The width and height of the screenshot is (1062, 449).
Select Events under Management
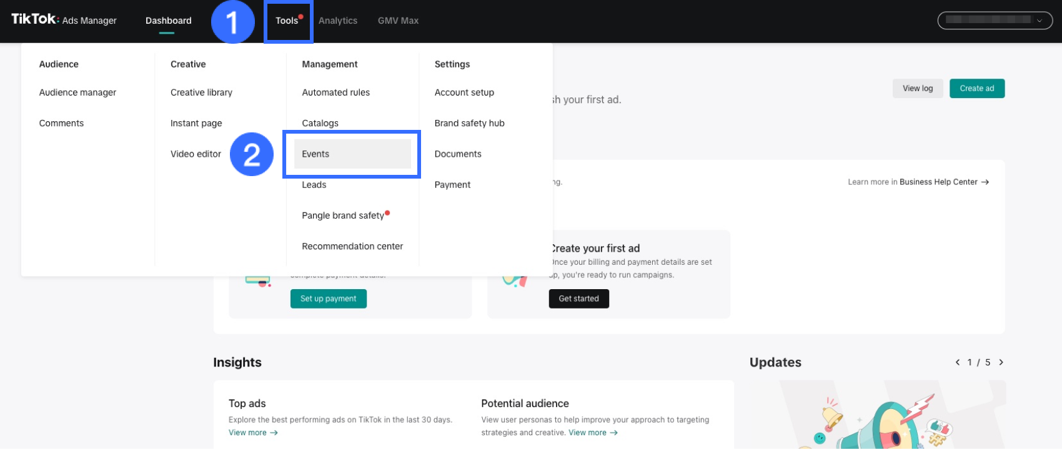pyautogui.click(x=315, y=154)
